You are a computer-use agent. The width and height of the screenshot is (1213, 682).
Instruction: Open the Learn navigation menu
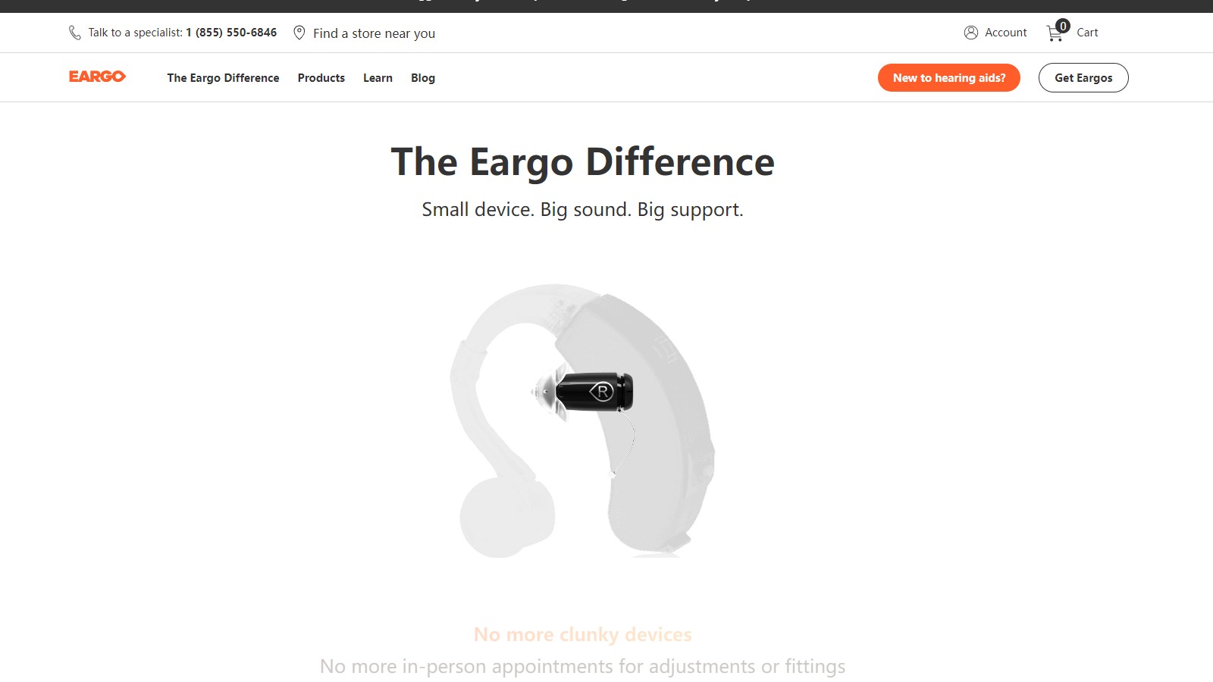click(x=378, y=78)
